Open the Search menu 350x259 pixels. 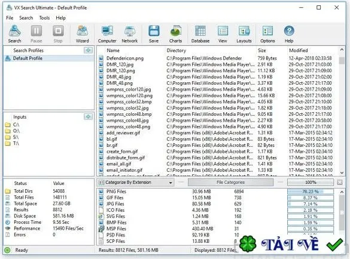click(26, 18)
